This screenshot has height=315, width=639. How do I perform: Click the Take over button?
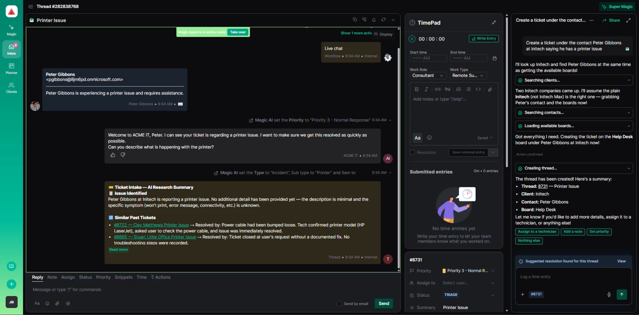point(238,32)
